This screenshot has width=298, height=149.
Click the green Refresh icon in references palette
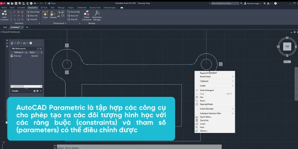pyautogui.click(x=18, y=43)
